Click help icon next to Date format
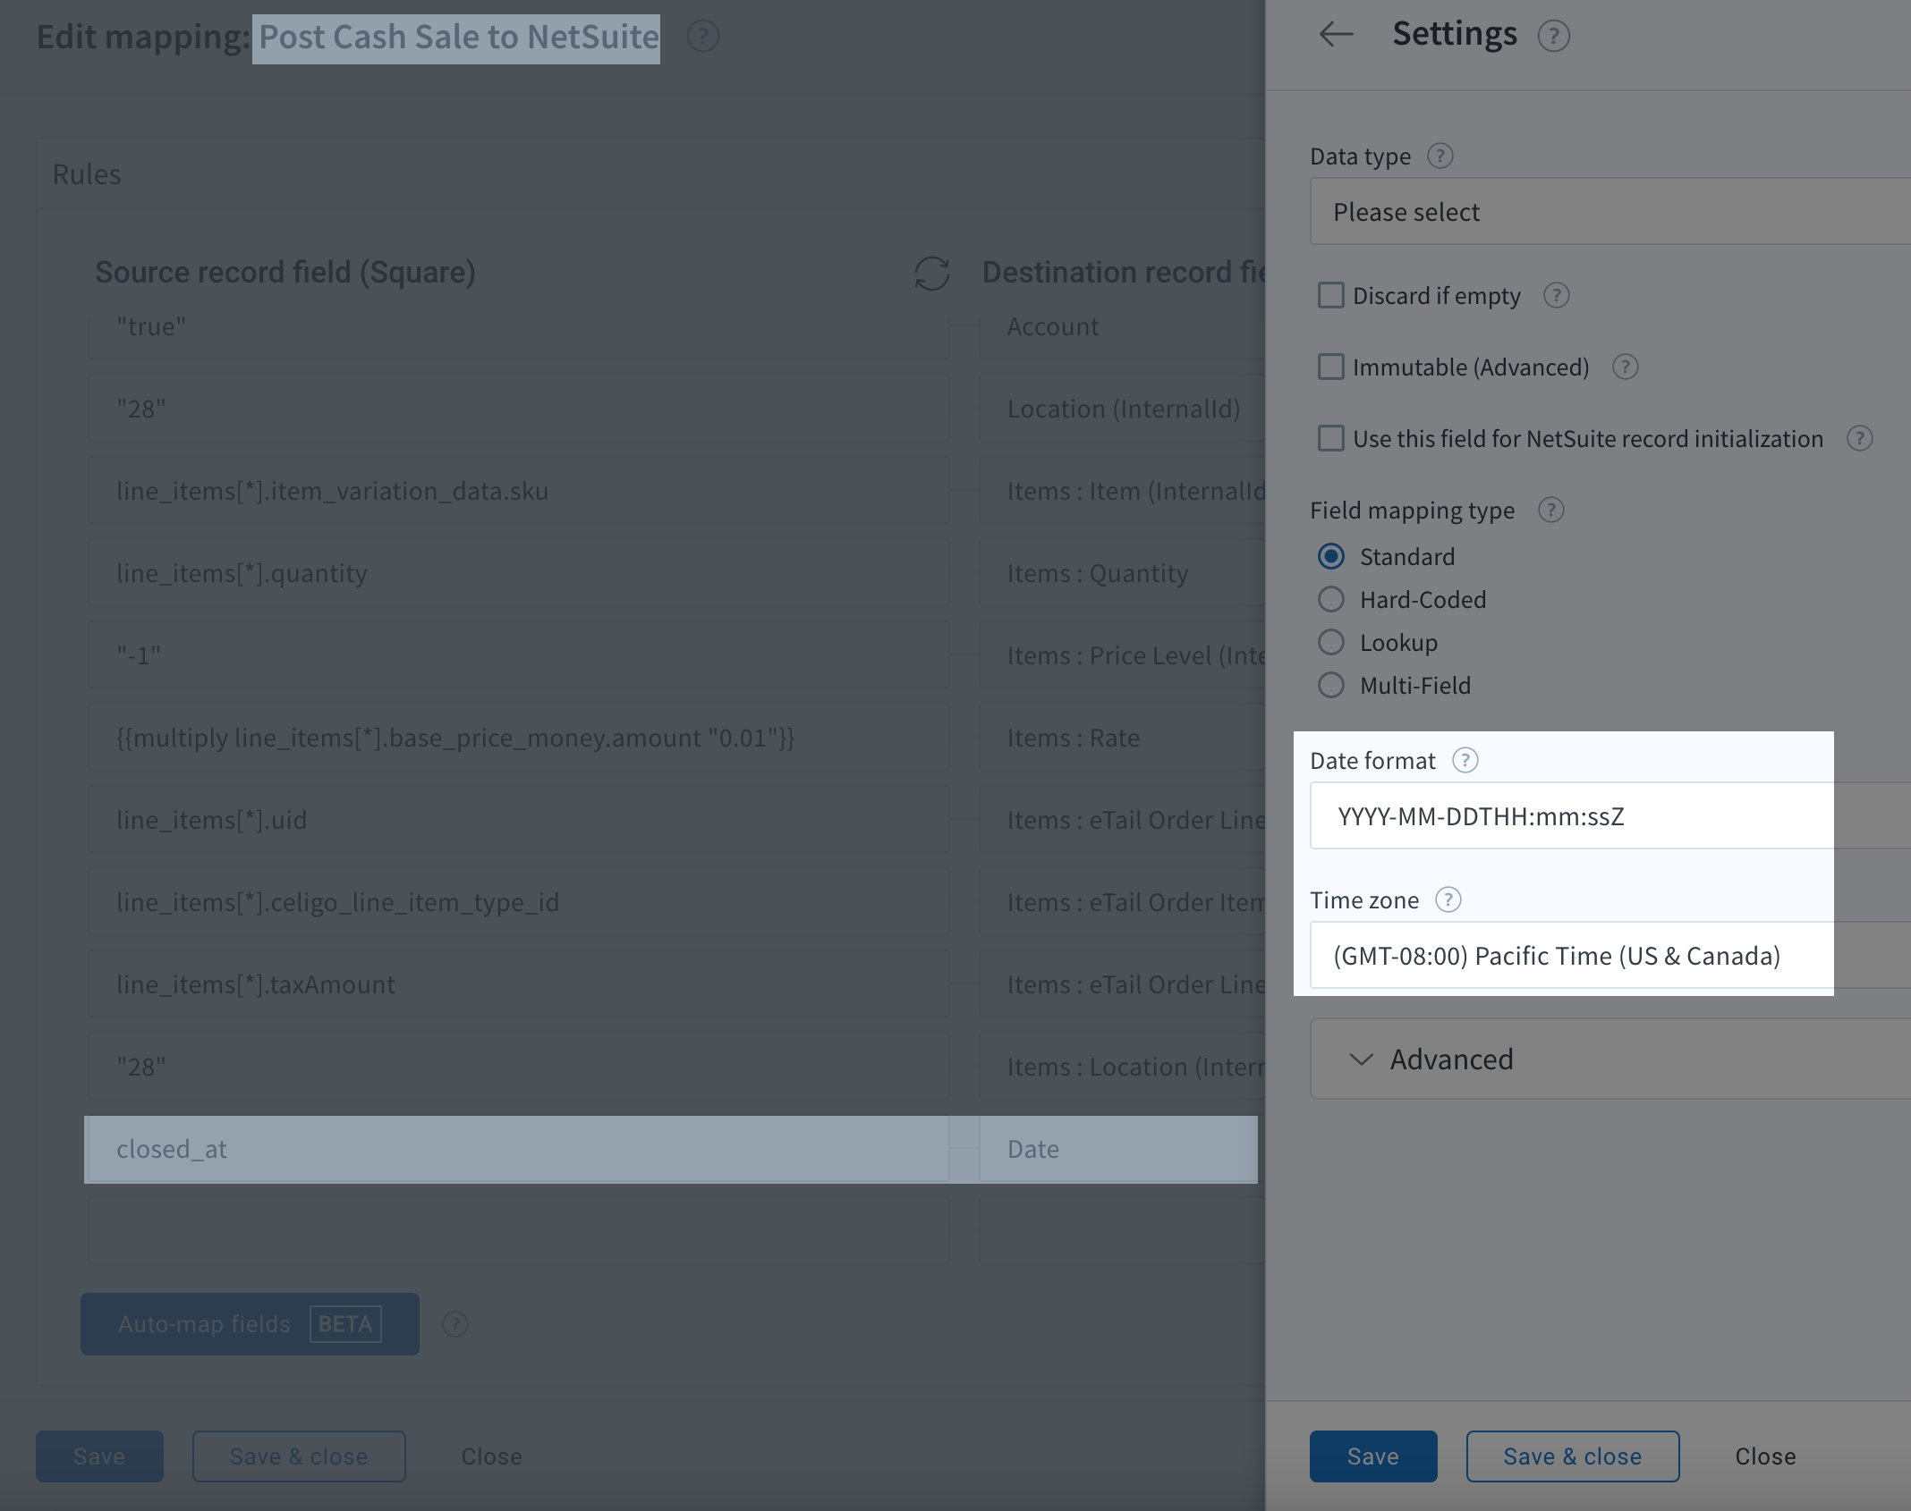1911x1511 pixels. pos(1465,760)
